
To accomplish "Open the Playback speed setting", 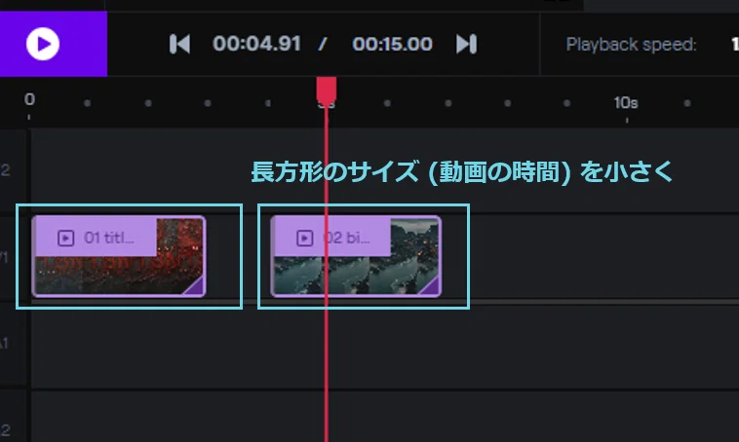I will tap(631, 45).
